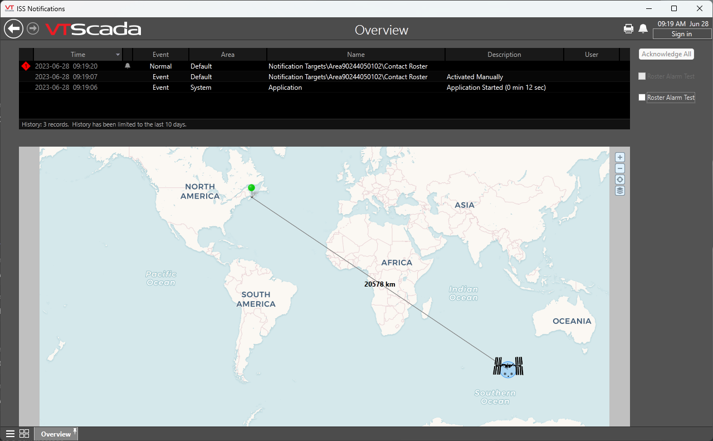Click the green location pin on map
This screenshot has width=713, height=441.
(252, 189)
